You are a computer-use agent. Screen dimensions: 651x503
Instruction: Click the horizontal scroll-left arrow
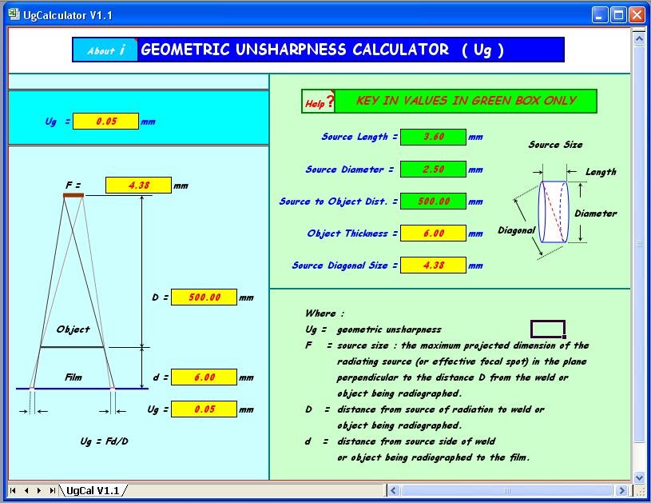point(394,489)
